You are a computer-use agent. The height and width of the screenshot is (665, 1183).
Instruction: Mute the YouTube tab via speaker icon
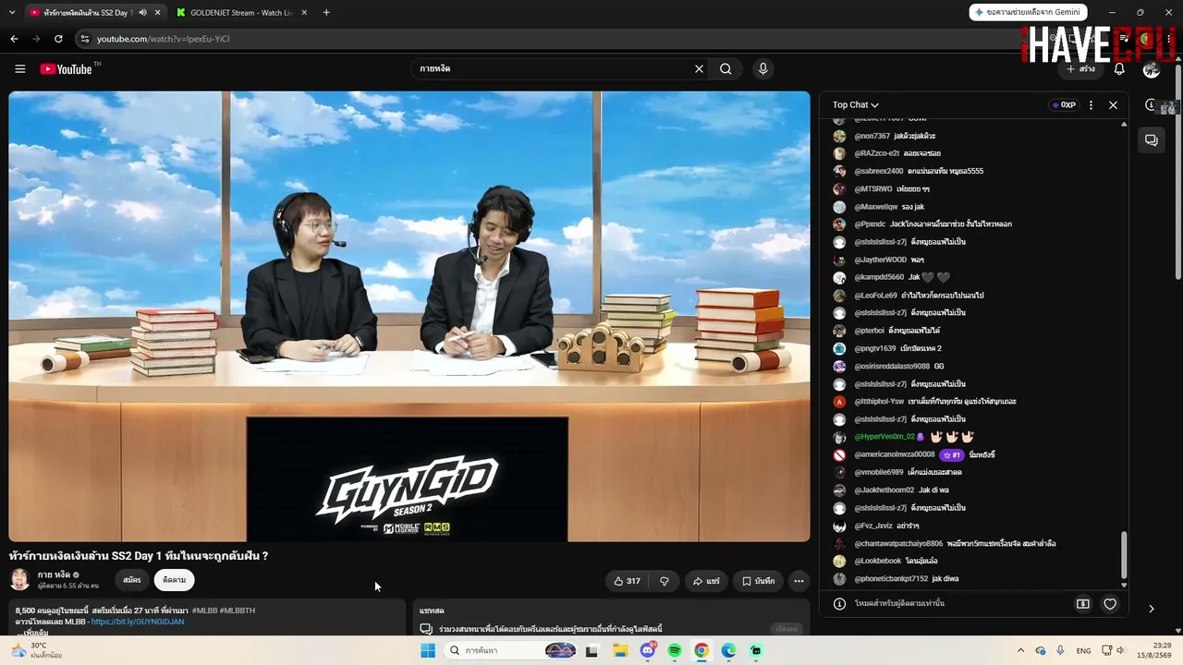click(142, 13)
